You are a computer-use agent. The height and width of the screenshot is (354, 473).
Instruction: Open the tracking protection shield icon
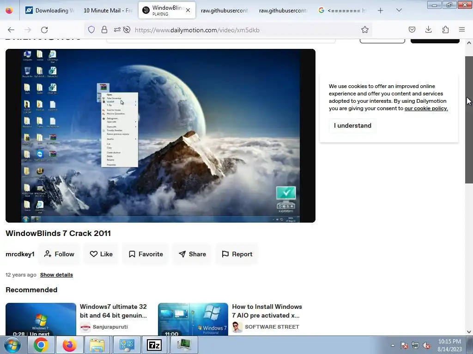[x=91, y=29]
